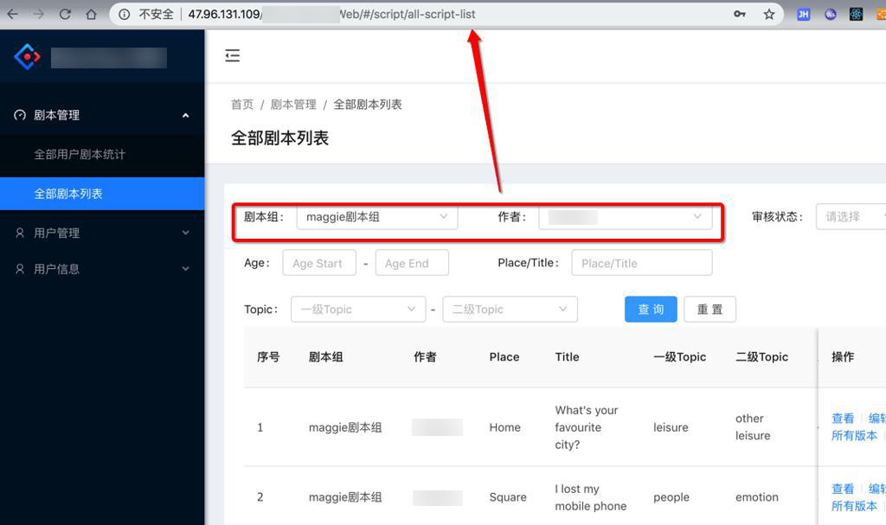Go back using the browser back arrow
This screenshot has width=886, height=525.
[12, 14]
